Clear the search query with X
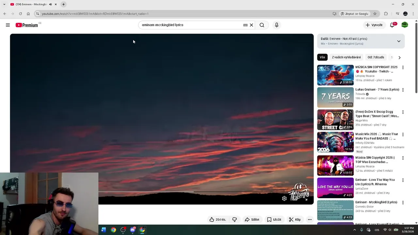Viewport: 418px width, 235px height. click(x=251, y=25)
